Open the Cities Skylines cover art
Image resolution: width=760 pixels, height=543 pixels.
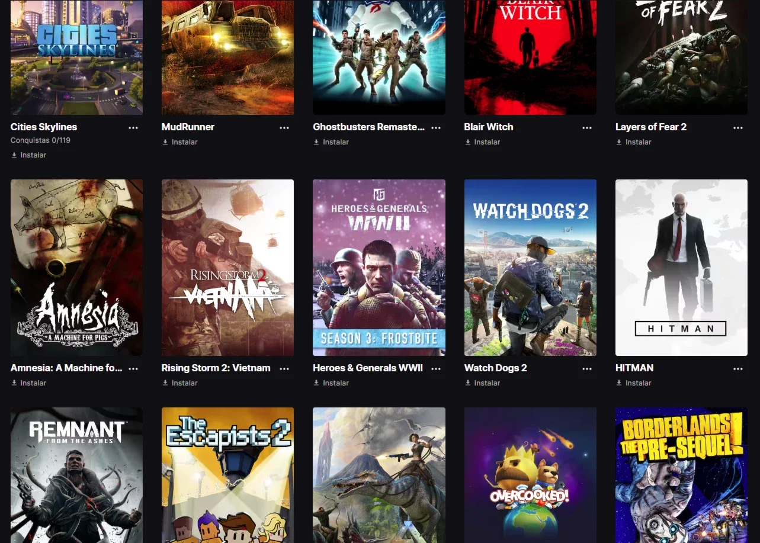coord(76,57)
